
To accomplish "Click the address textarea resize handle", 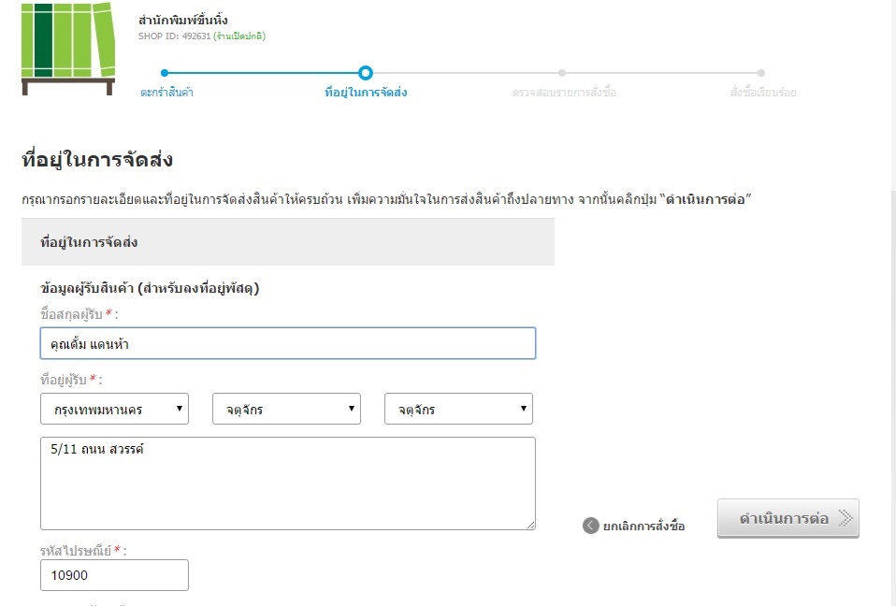I will pos(530,525).
